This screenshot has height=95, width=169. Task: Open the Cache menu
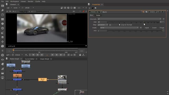point(37,1)
